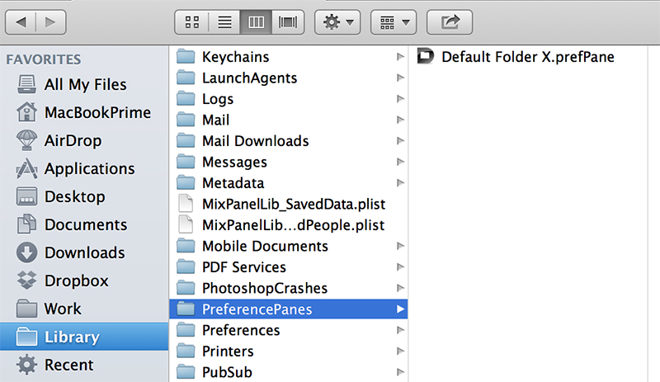Select the PhotoshopCrashes folder

click(288, 288)
